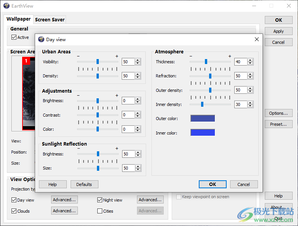
Task: Open Advanced settings for Clouds
Action: click(64, 211)
